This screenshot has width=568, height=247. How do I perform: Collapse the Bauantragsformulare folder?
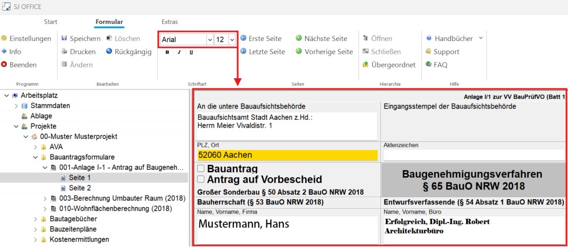tap(36, 157)
